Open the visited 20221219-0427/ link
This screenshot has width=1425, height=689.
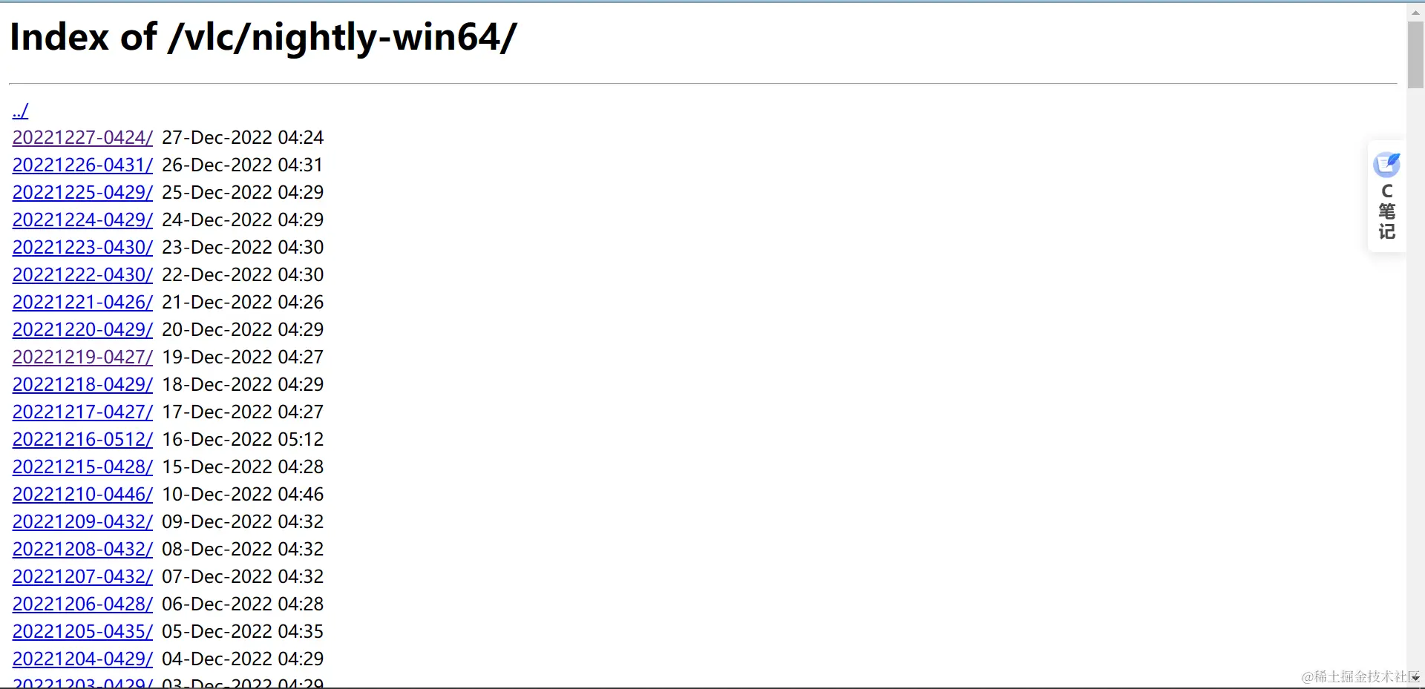[x=82, y=357]
